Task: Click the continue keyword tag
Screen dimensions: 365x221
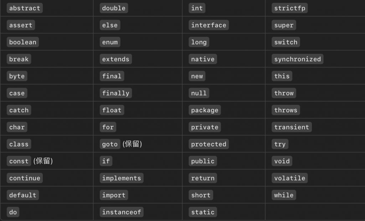Action: pos(25,178)
